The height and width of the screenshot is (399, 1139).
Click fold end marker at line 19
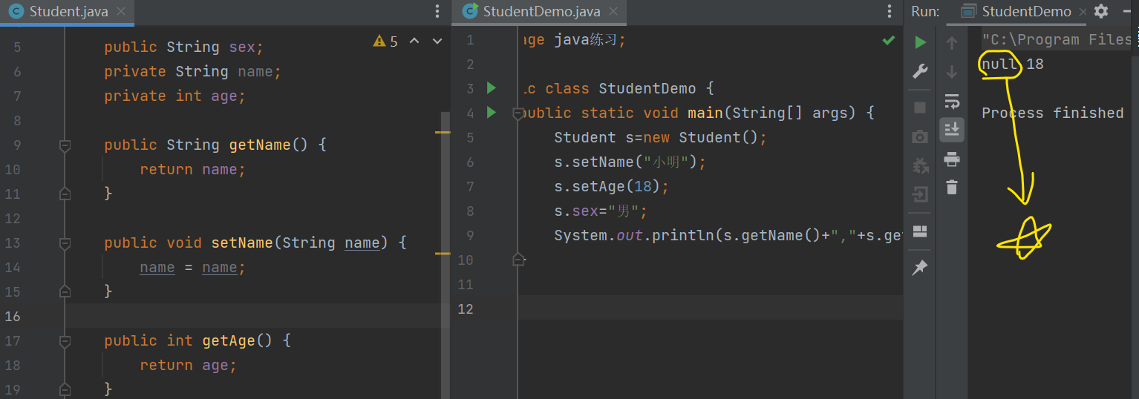[65, 389]
